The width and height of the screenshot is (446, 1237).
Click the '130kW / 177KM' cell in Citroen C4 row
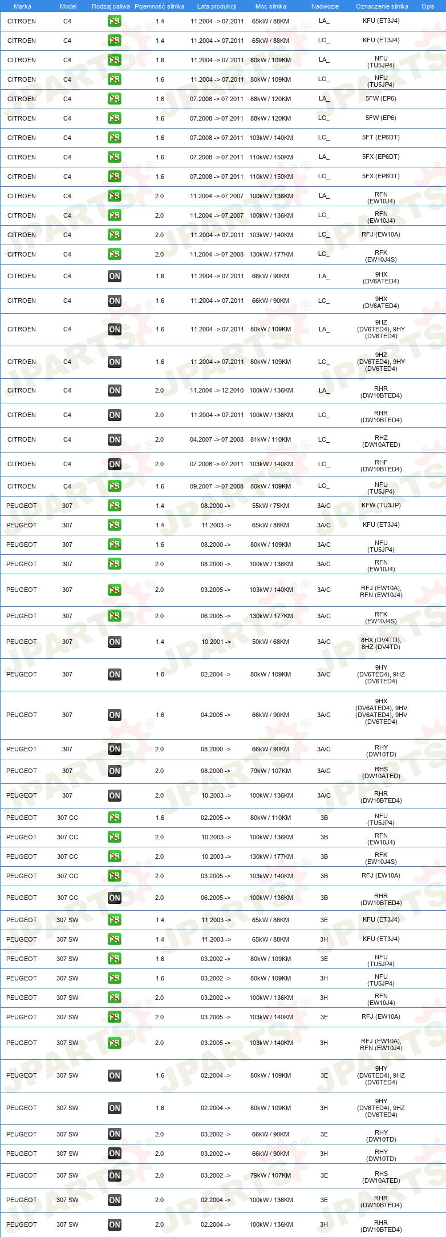271,254
